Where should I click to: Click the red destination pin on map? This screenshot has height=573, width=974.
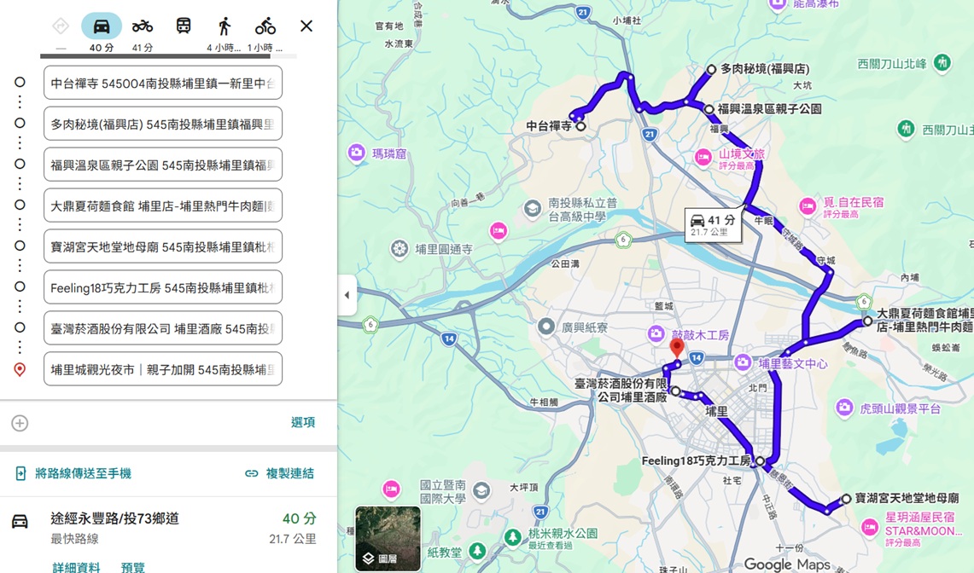677,348
